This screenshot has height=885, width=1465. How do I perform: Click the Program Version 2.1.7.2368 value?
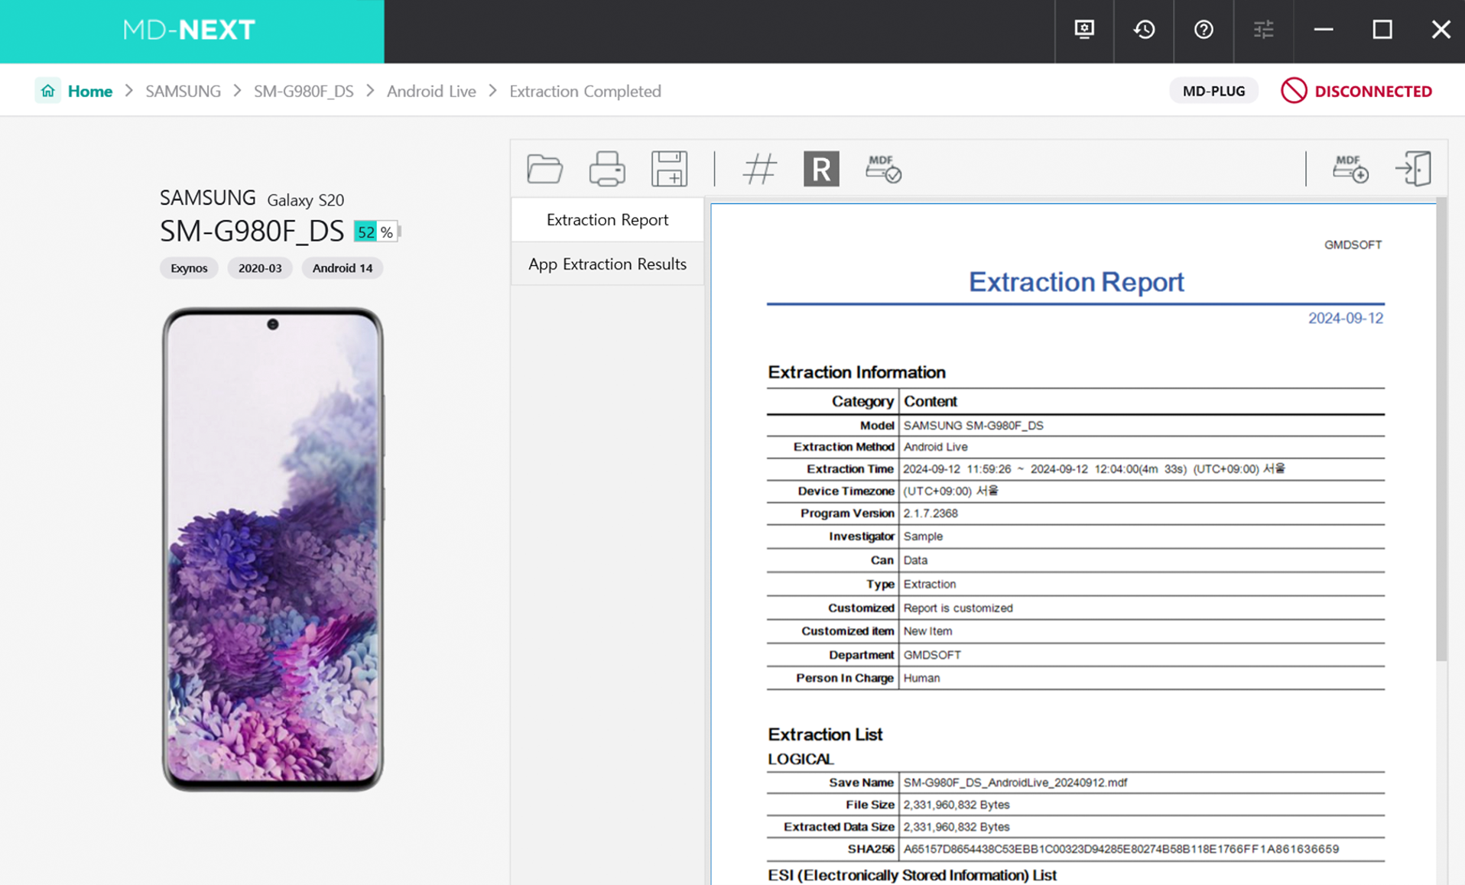tap(931, 514)
